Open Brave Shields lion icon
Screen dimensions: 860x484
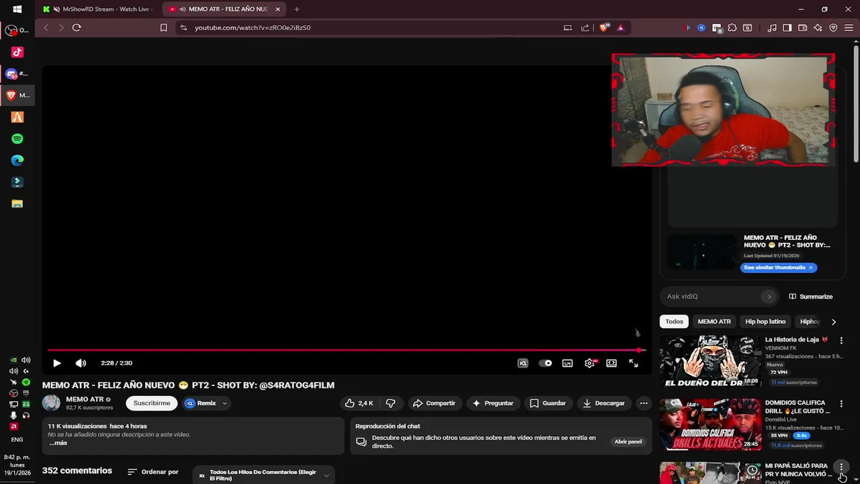[604, 28]
